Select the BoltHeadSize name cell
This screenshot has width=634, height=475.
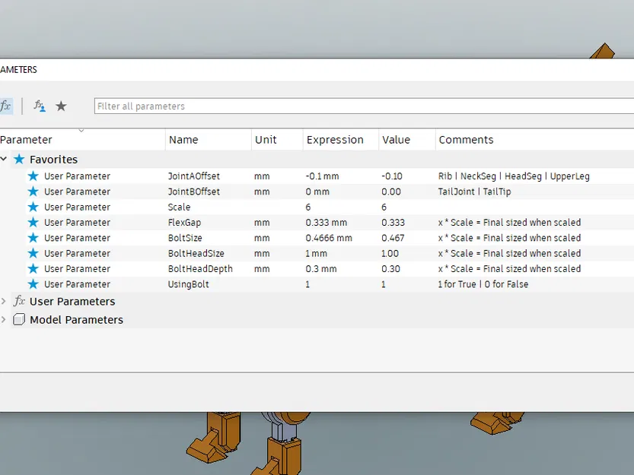click(x=196, y=253)
